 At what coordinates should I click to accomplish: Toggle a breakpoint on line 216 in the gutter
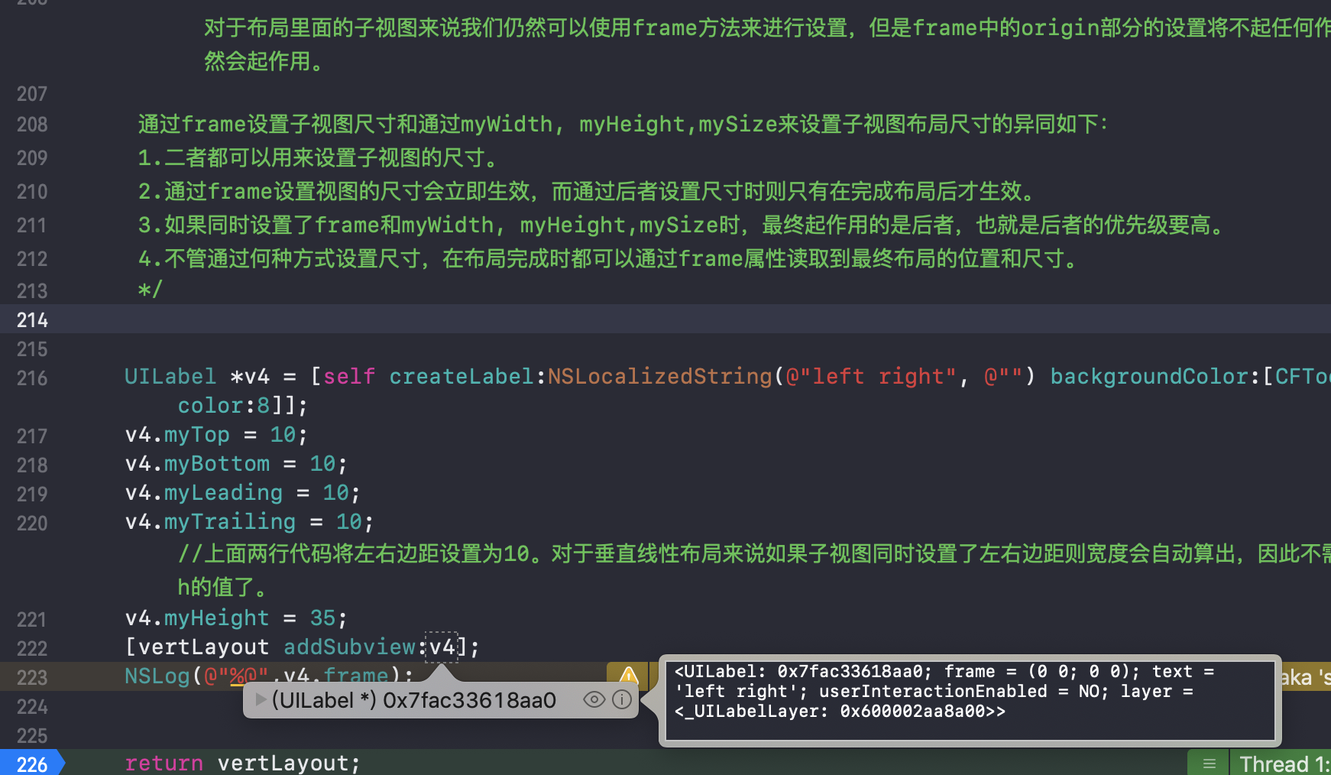pyautogui.click(x=31, y=378)
